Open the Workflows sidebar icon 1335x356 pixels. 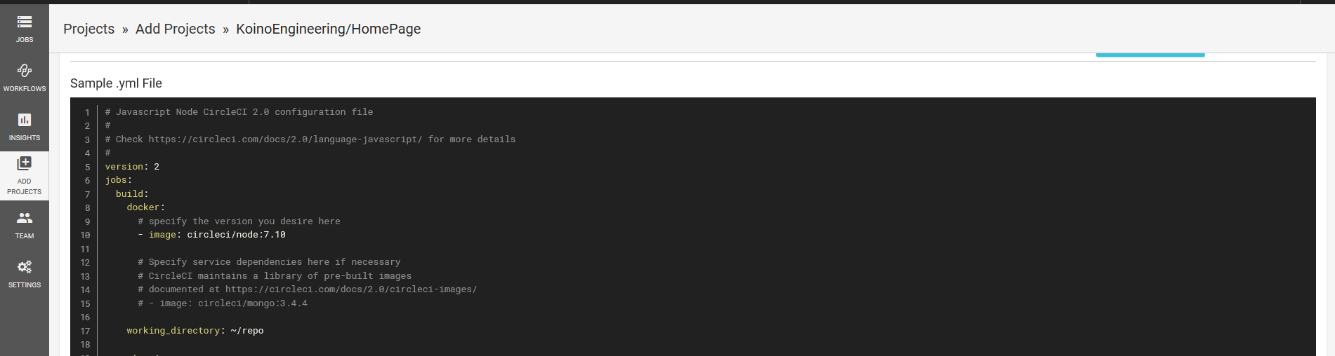click(x=25, y=70)
